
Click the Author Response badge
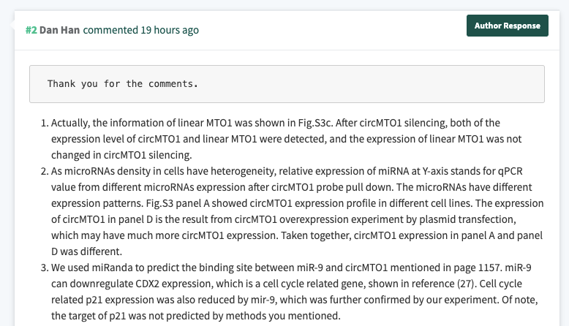coord(507,26)
